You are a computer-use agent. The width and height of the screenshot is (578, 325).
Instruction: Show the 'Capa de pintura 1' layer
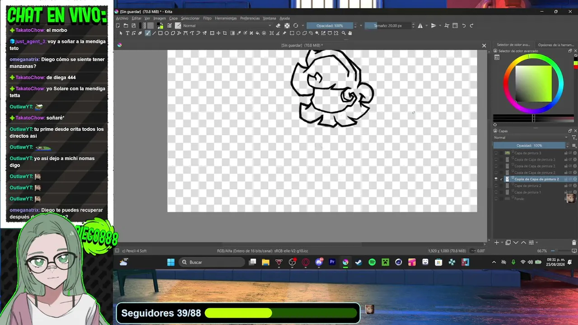496,192
